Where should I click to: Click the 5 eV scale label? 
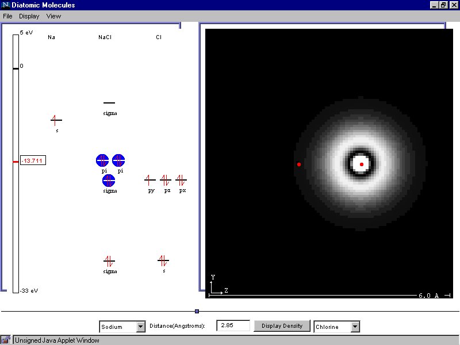(26, 33)
